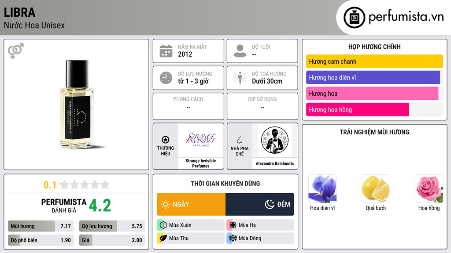Viewport: 451px width, 253px height.
Task: Click the yellow Hương cam chanh bar
Action: point(374,61)
